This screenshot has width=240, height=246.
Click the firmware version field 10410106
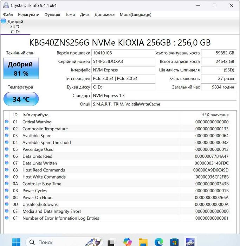tap(123, 53)
